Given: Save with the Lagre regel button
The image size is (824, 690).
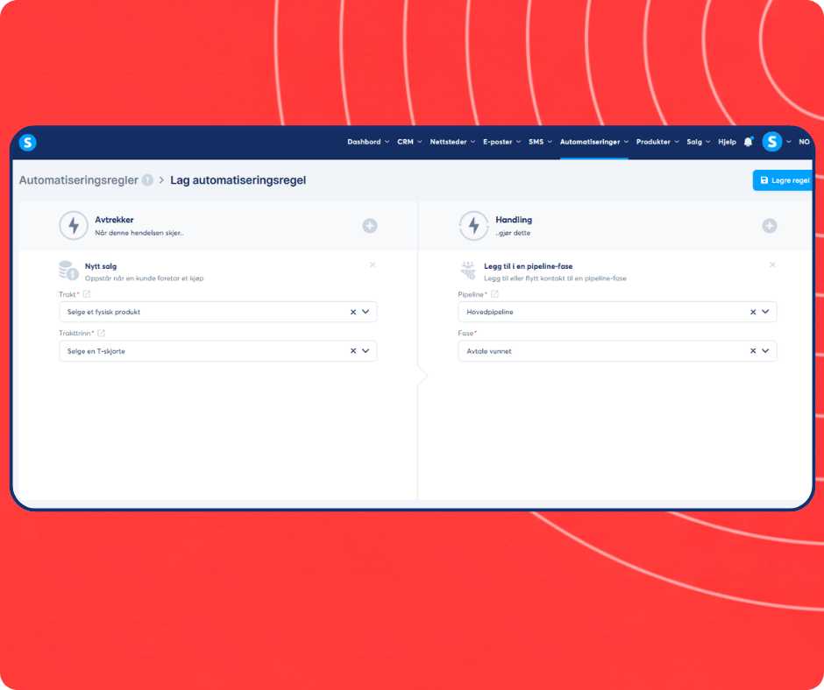Looking at the screenshot, I should tap(784, 180).
